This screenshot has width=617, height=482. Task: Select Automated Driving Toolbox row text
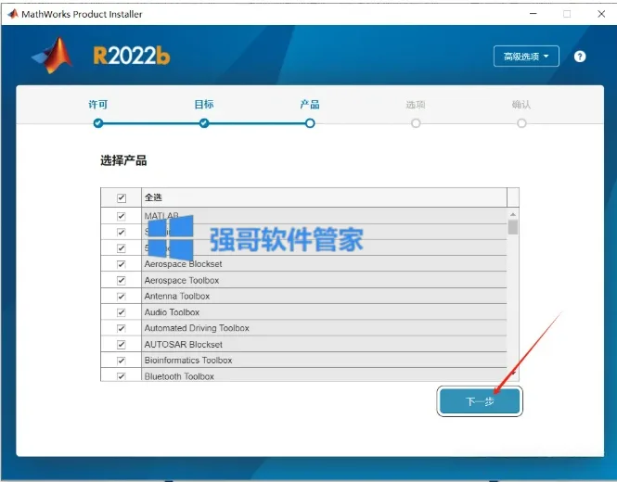point(197,328)
